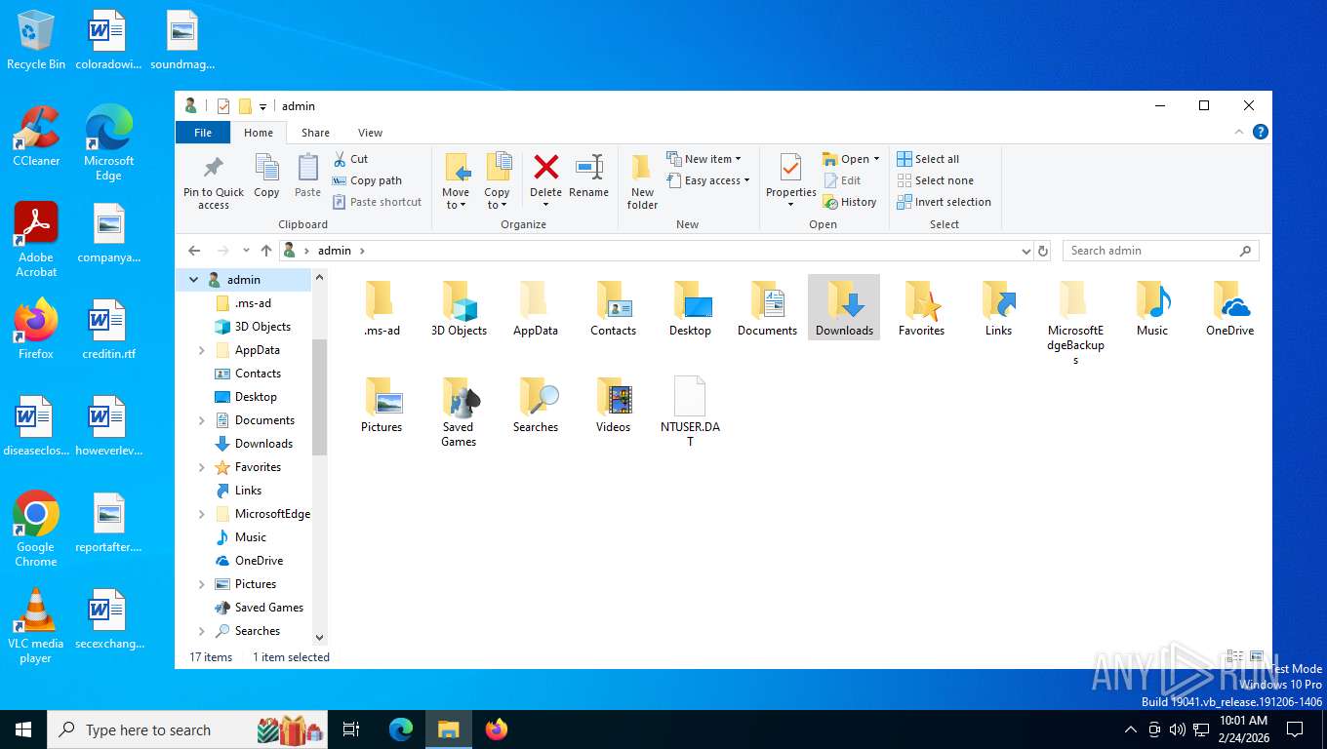This screenshot has height=749, width=1327.
Task: Switch to the Home tab
Action: (259, 133)
